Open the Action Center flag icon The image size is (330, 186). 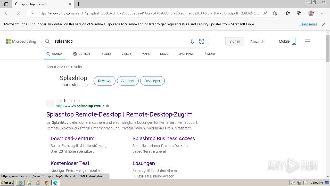(x=305, y=183)
